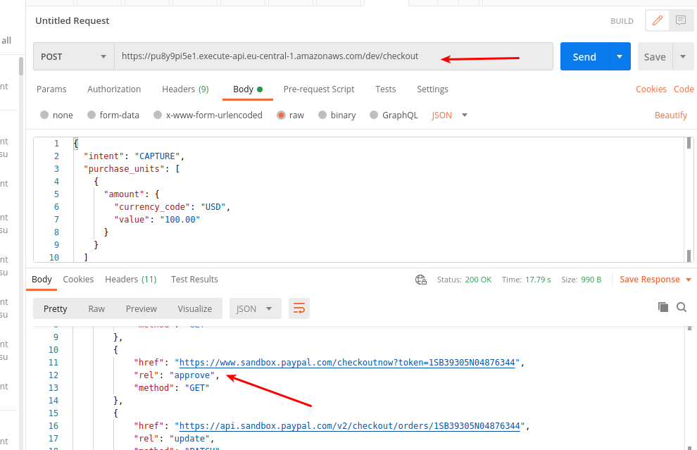
Task: Click the "currency_code": "USD" line
Action: tap(172, 207)
